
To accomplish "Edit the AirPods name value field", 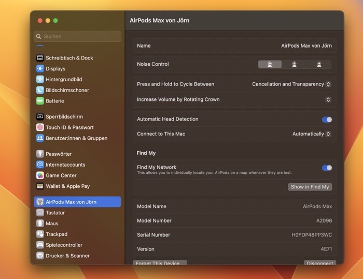I will pos(306,46).
